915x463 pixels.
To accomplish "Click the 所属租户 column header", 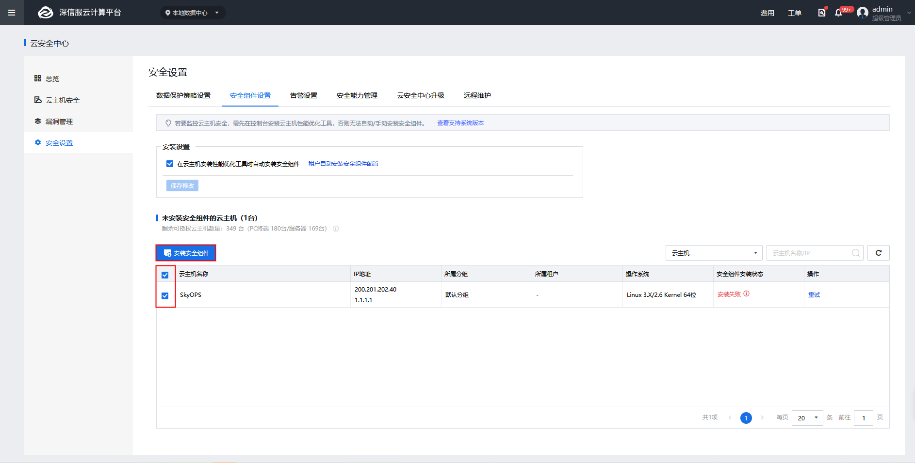I will click(547, 274).
